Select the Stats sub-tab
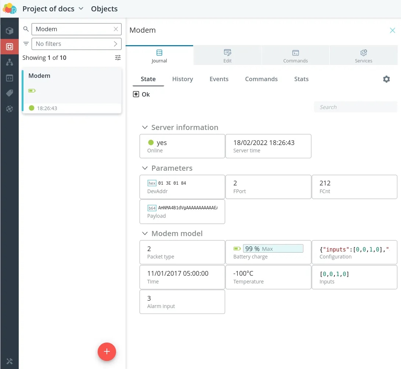401x369 pixels. [x=301, y=79]
